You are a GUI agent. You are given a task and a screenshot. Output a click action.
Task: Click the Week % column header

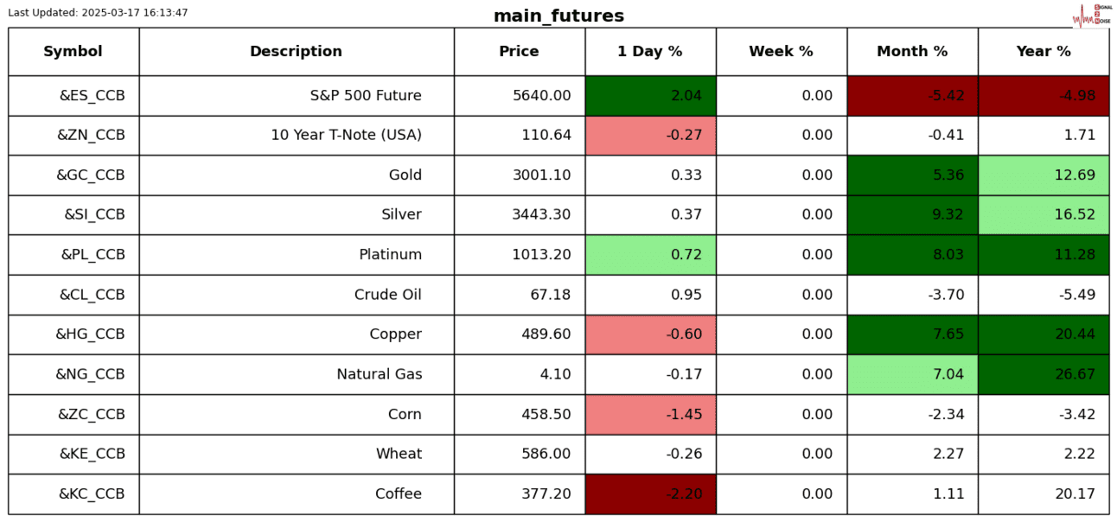[781, 52]
